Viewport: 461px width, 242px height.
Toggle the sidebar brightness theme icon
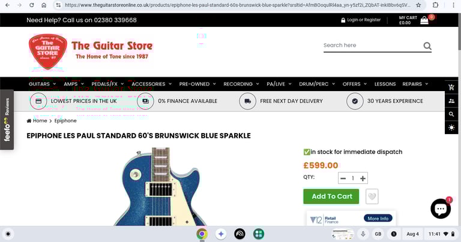451,128
